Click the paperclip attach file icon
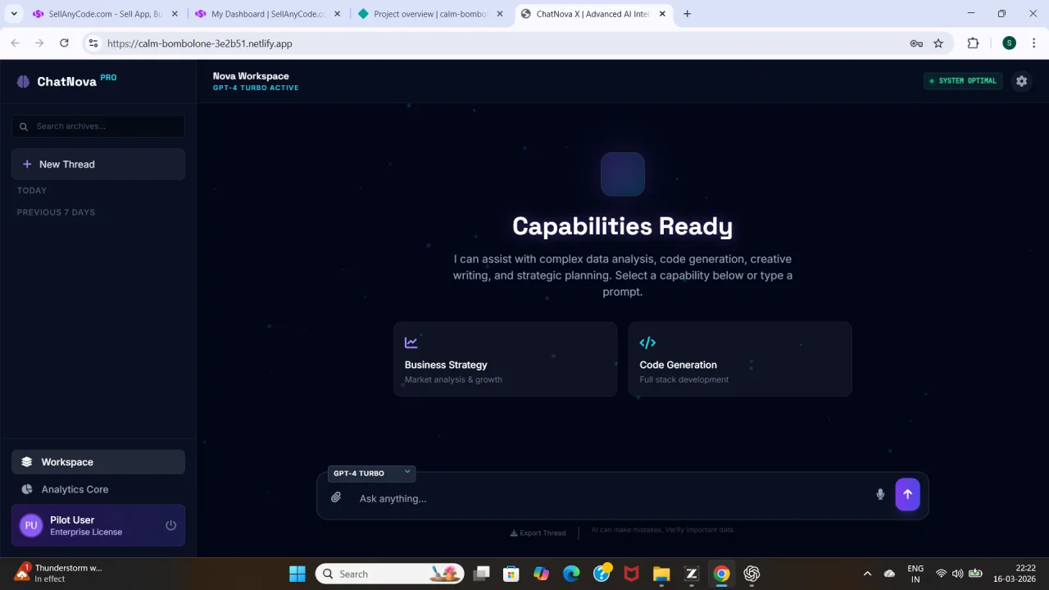 click(x=336, y=497)
